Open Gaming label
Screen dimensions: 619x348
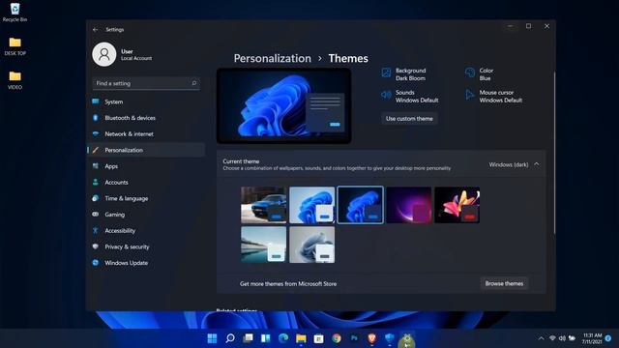click(114, 215)
